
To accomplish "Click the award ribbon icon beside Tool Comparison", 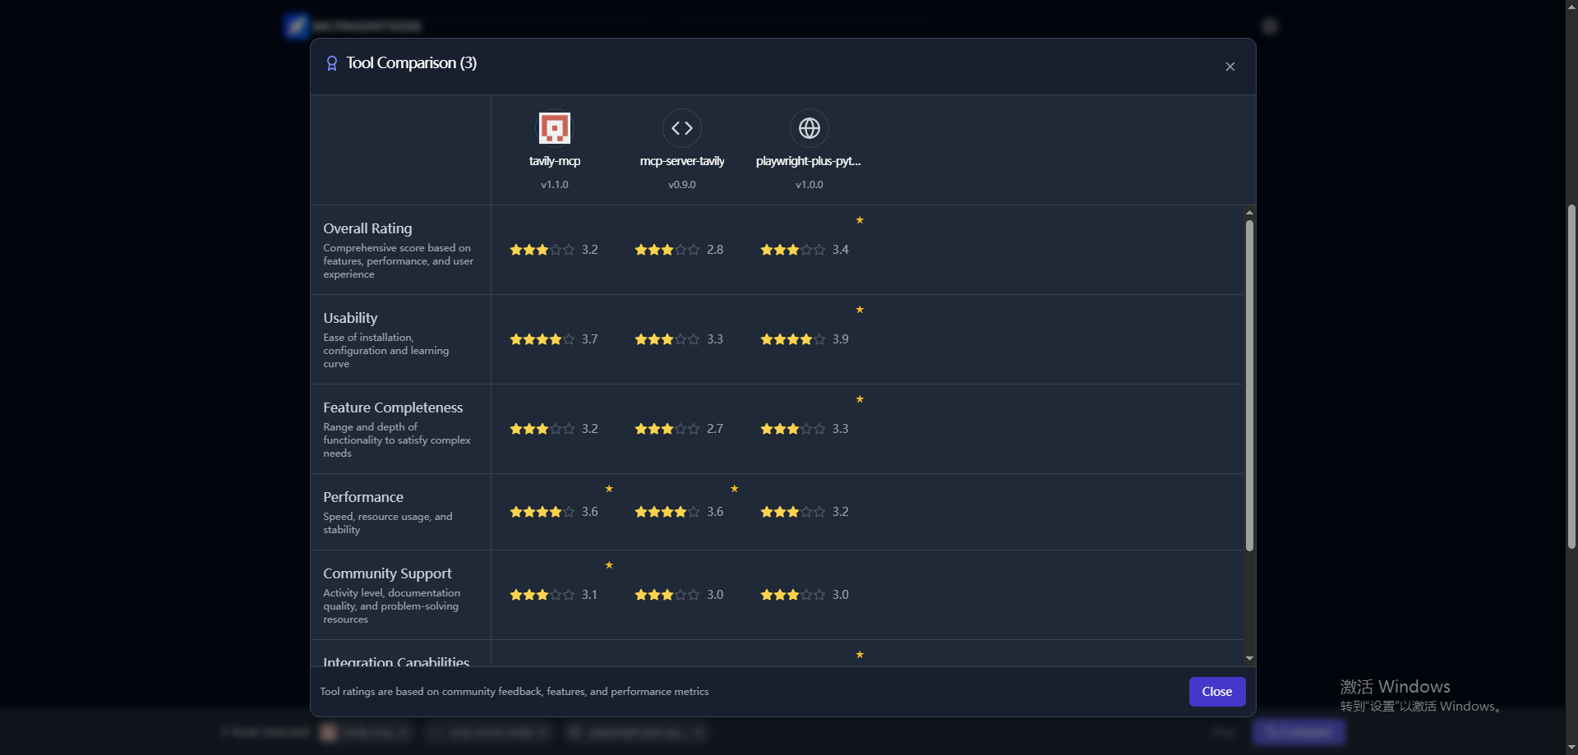I will (332, 63).
